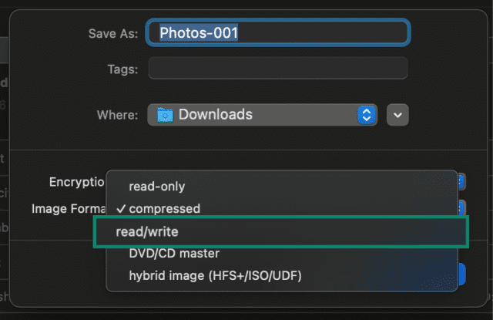This screenshot has width=493, height=320.
Task: Expand the save dialog with chevron button
Action: pos(397,115)
